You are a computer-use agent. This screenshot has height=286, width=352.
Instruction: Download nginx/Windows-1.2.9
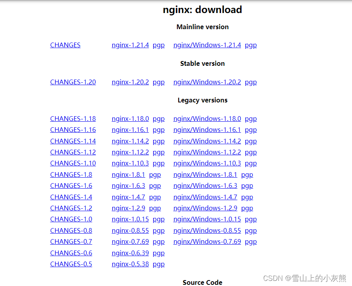(x=205, y=208)
